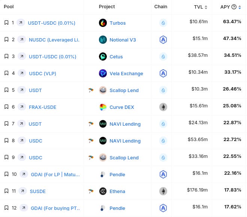Bookmark the USDC (VLP) pool
Image resolution: width=247 pixels, height=217 pixels.
click(6, 73)
